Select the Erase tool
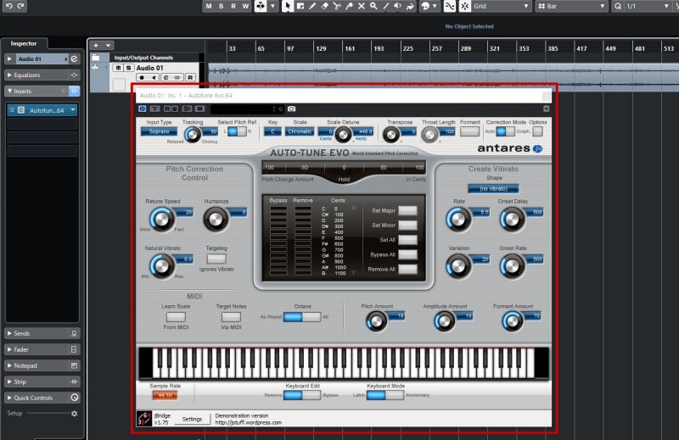 click(324, 6)
